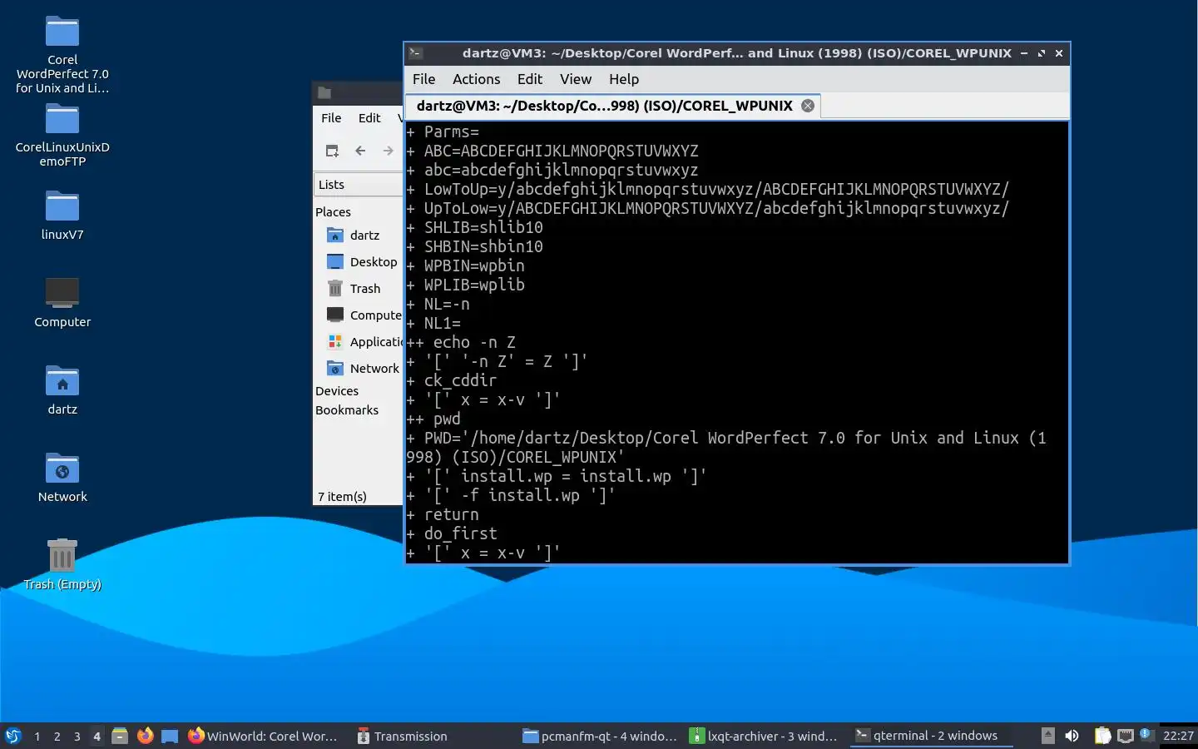
Task: Click the Places heading in sidebar
Action: 333,212
